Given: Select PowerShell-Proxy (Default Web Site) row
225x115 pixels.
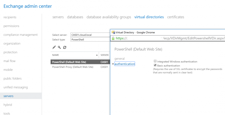Looking at the screenshot, I should [x=80, y=67].
